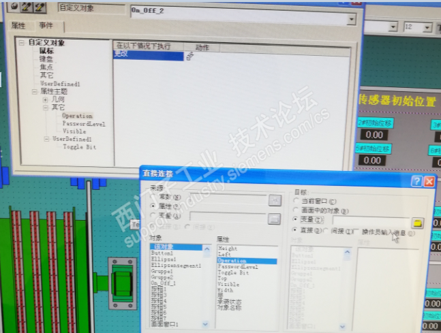Collapse the 属性主题 tree node
The width and height of the screenshot is (441, 333).
tap(34, 92)
